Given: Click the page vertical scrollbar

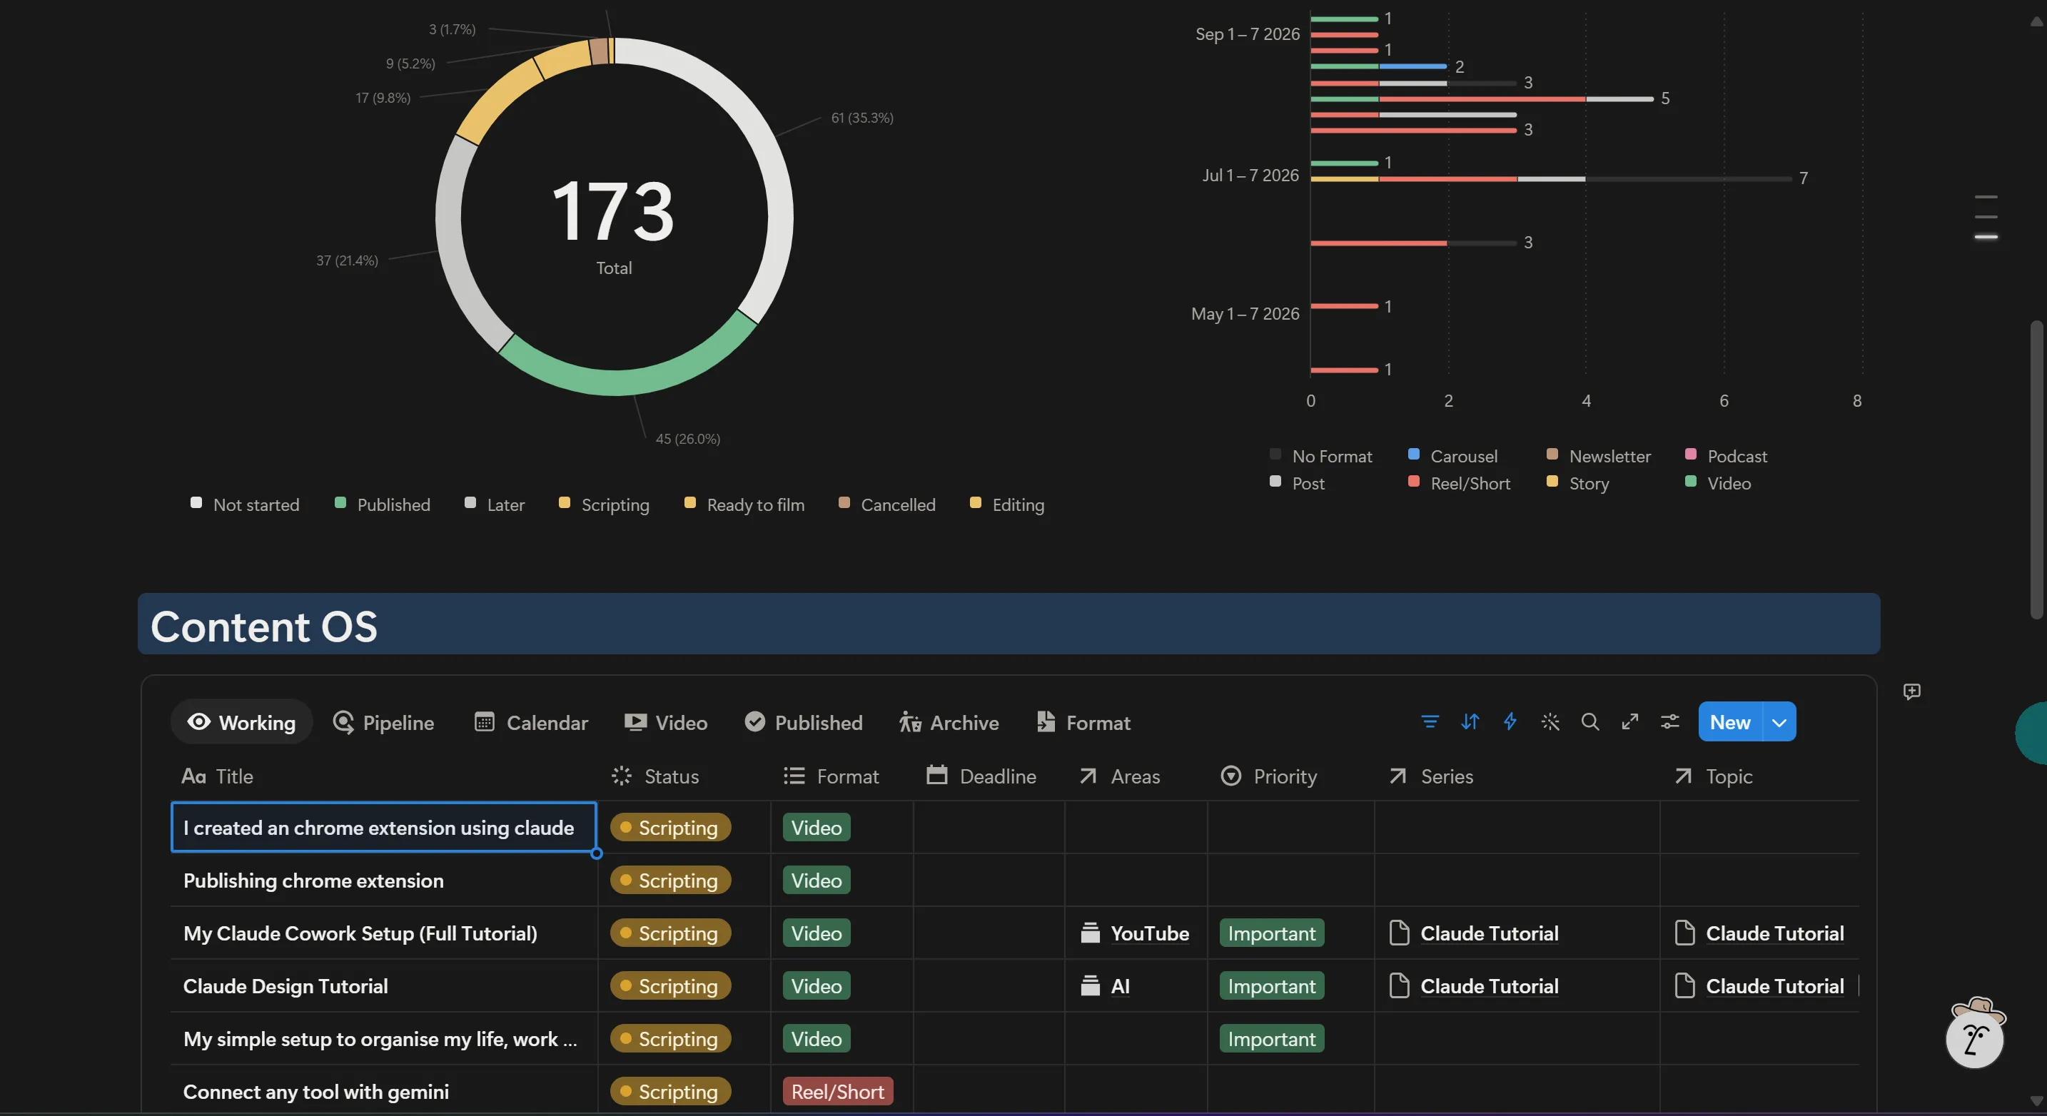Looking at the screenshot, I should coord(2036,469).
